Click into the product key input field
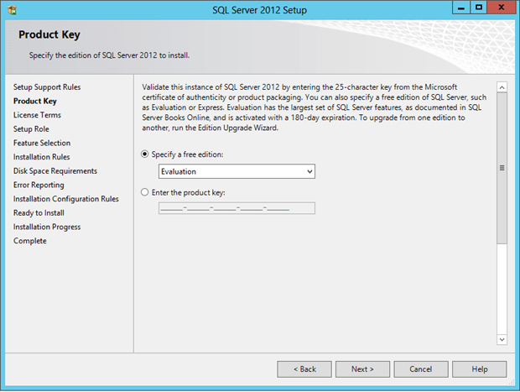Screen dimensions: 520x392 237,208
